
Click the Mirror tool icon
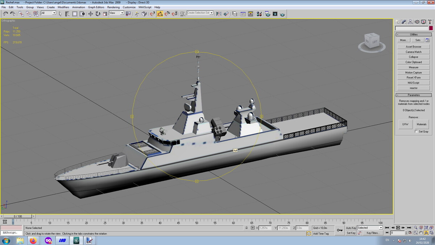click(x=219, y=14)
